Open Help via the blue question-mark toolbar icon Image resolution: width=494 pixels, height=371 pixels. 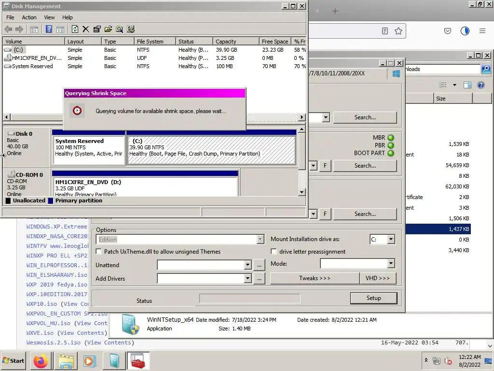pos(49,29)
